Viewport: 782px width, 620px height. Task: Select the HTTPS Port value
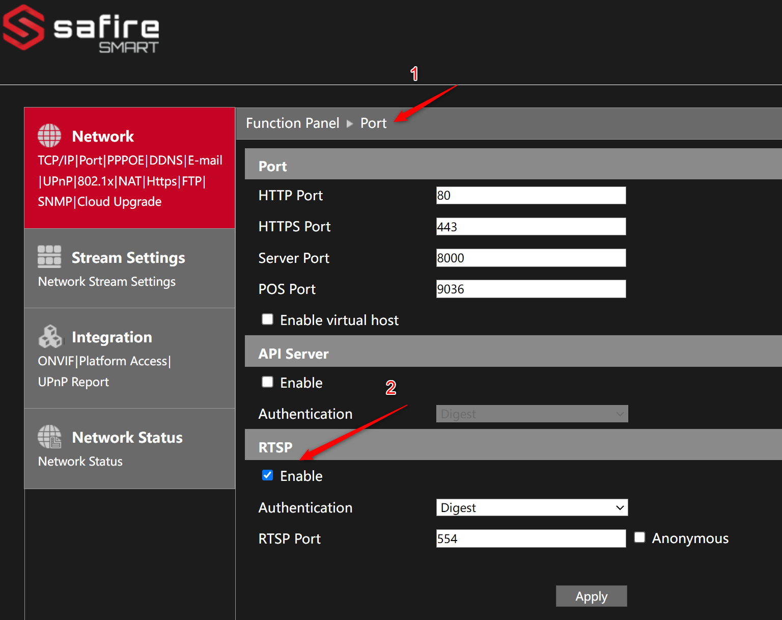[x=530, y=226]
